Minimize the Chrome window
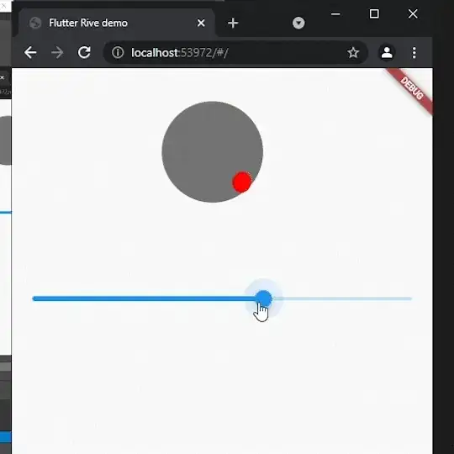 coord(335,14)
